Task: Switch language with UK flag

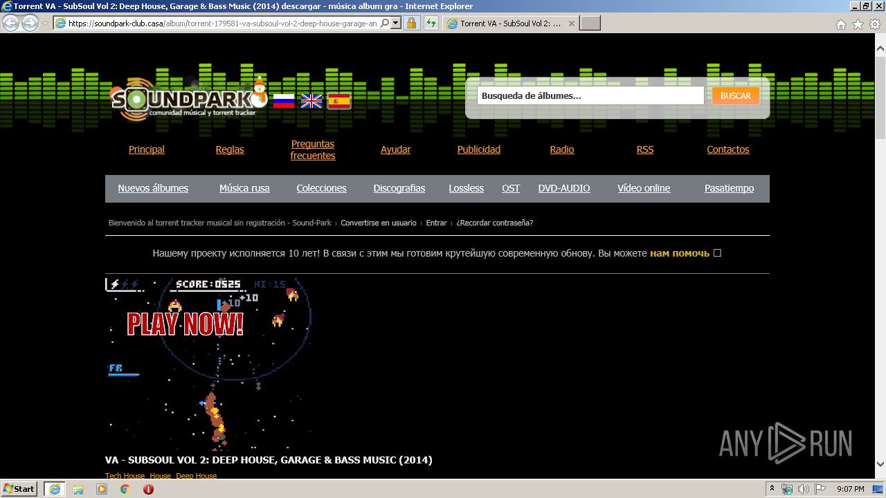Action: 311,101
